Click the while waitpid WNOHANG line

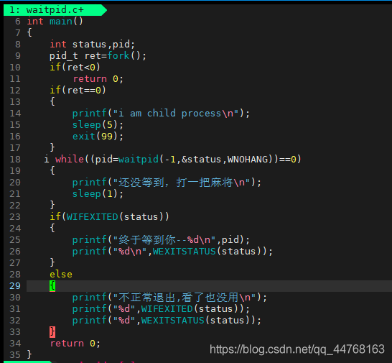pyautogui.click(x=178, y=160)
